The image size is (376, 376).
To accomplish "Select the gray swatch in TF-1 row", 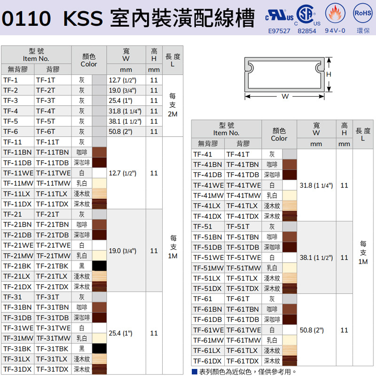I will tap(99, 80).
